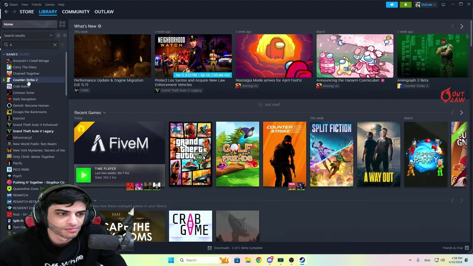The image size is (473, 266).
Task: Open Golf With Your Friends cover
Action: [x=238, y=154]
